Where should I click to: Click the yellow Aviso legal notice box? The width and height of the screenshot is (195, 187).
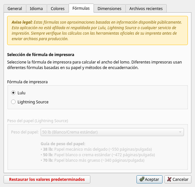pyautogui.click(x=97, y=30)
